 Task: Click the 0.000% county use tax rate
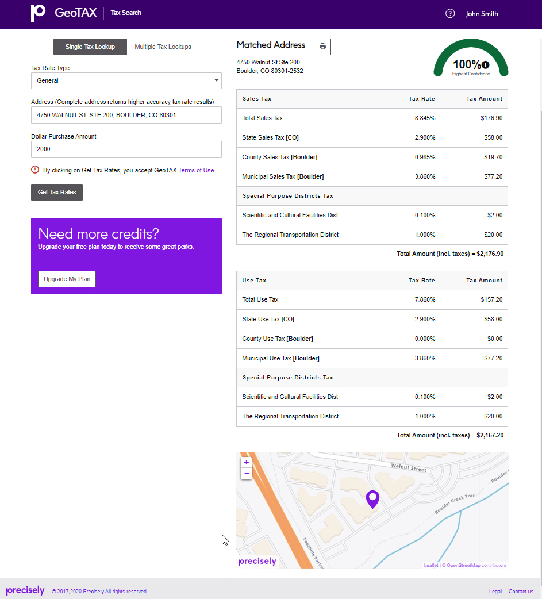tap(425, 339)
